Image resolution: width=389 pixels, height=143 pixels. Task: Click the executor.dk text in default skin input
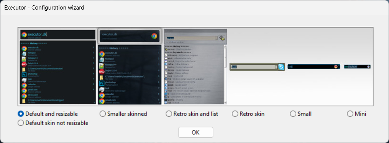point(37,34)
